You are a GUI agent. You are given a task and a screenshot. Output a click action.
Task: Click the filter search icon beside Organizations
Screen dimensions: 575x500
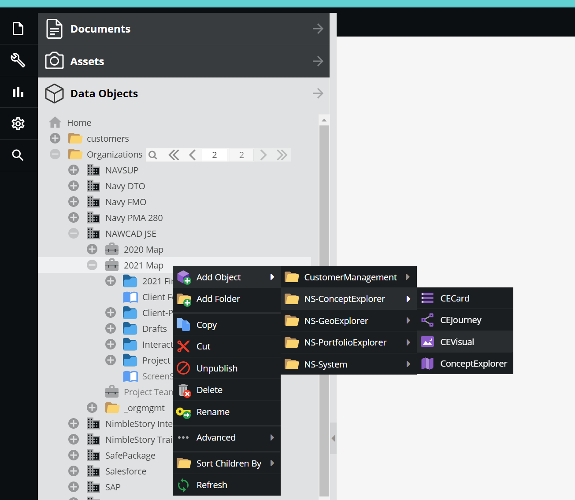[153, 155]
